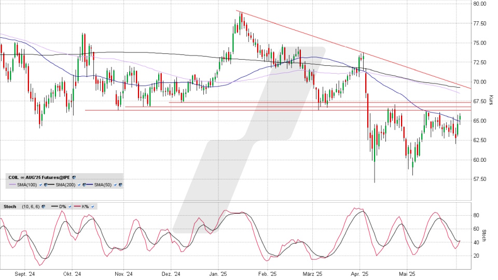This screenshot has width=498, height=280.
Task: Toggle the SMA(50) visibility checkmark
Action: [x=115, y=185]
